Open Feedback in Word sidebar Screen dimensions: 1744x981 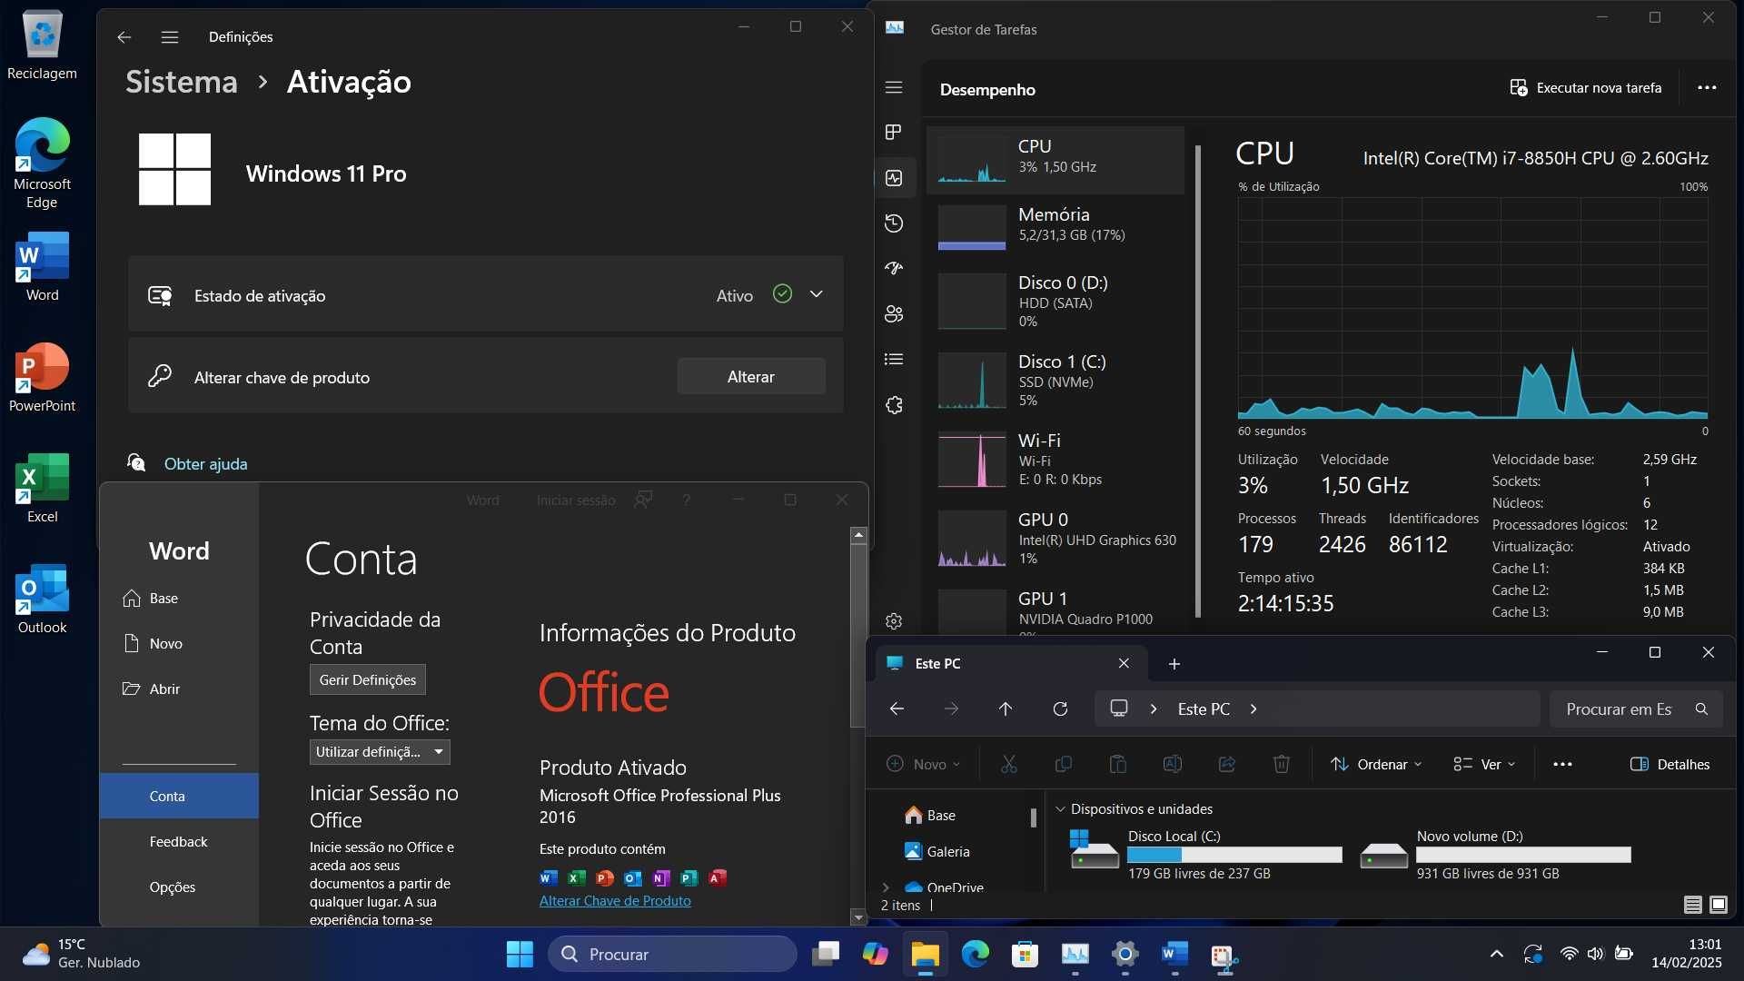click(x=179, y=842)
